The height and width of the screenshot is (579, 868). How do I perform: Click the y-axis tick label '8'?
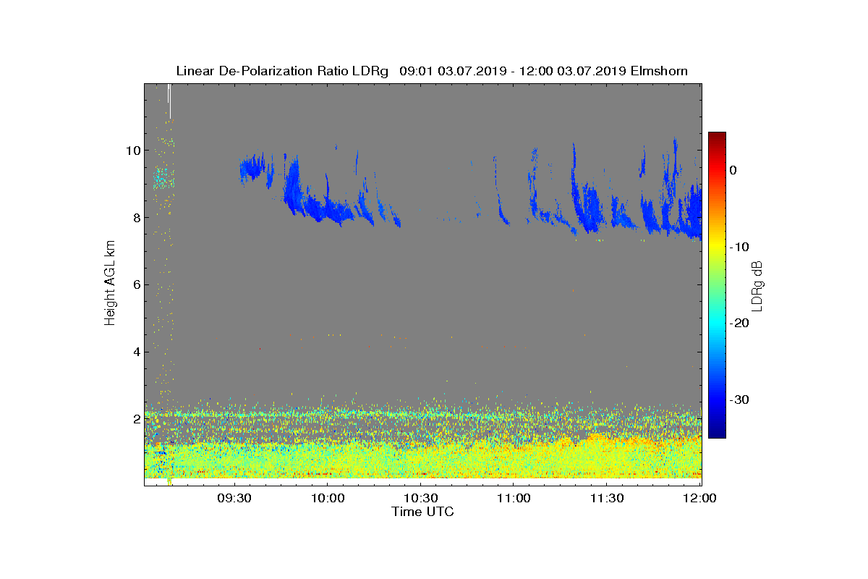(x=136, y=218)
